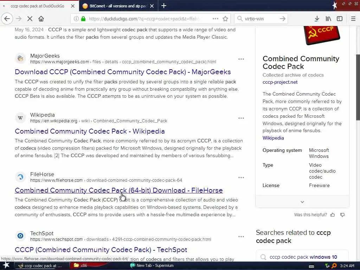Show site information icon in address bar

[x=76, y=19]
